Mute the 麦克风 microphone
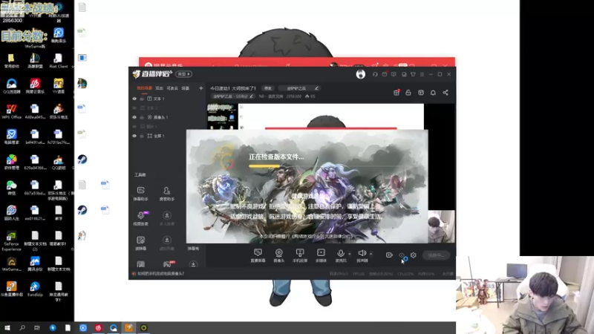This screenshot has height=334, width=594. tap(341, 255)
